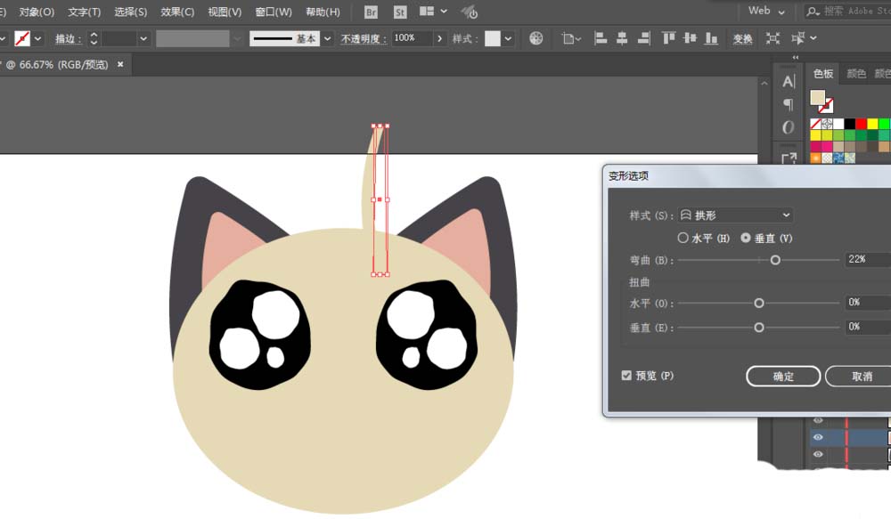891x519 pixels.
Task: Align objects horizontally right
Action: tap(644, 38)
